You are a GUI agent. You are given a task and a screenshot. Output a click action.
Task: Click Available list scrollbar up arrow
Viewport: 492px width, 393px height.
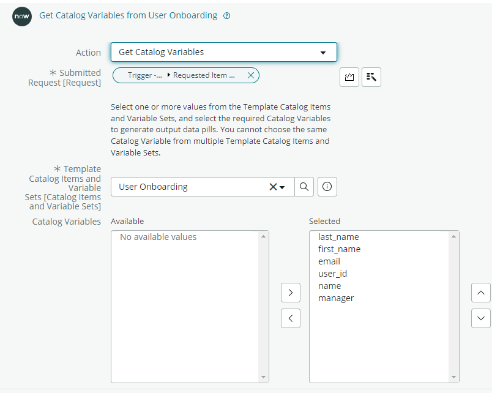coord(263,236)
